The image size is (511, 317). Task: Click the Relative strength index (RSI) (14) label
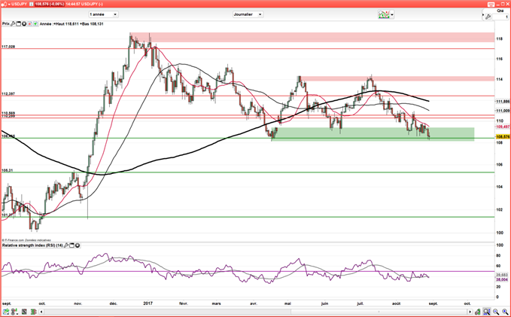pyautogui.click(x=32, y=245)
